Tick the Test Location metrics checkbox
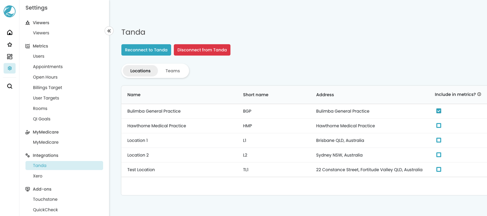 pyautogui.click(x=439, y=169)
